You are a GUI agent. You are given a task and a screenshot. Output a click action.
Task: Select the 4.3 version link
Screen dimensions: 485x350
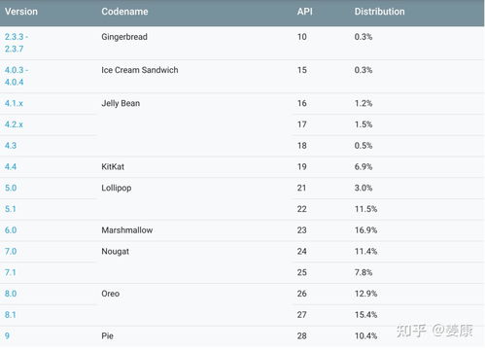[x=11, y=146]
